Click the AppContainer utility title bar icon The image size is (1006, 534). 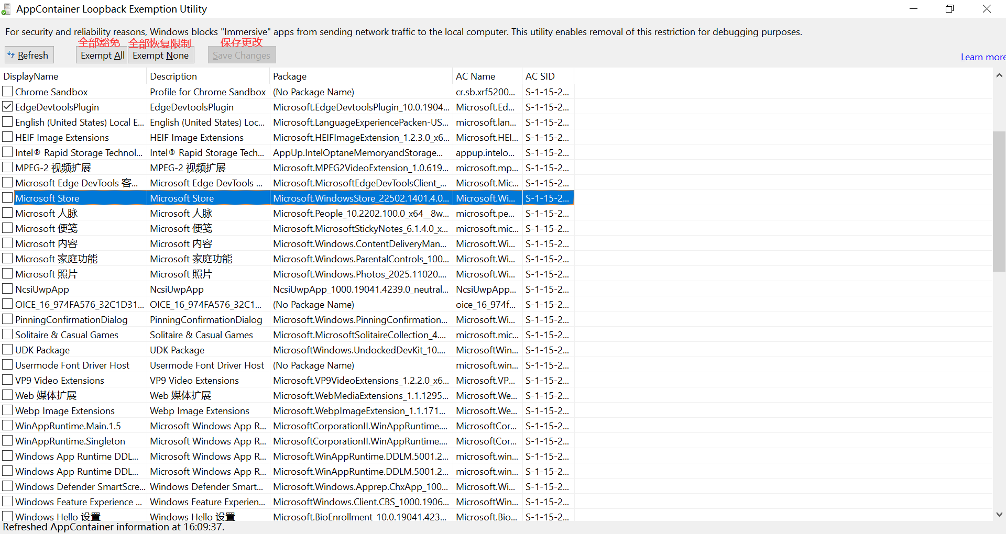coord(6,9)
